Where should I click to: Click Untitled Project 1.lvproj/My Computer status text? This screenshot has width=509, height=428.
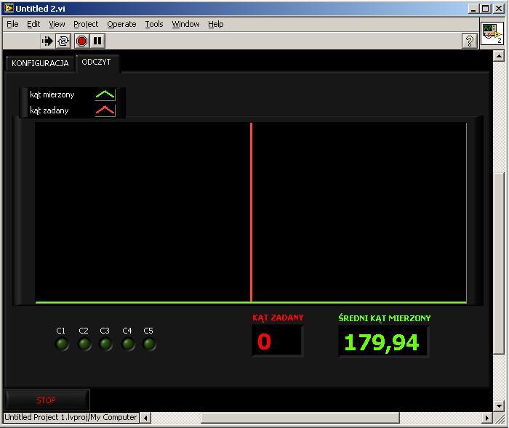(x=71, y=417)
